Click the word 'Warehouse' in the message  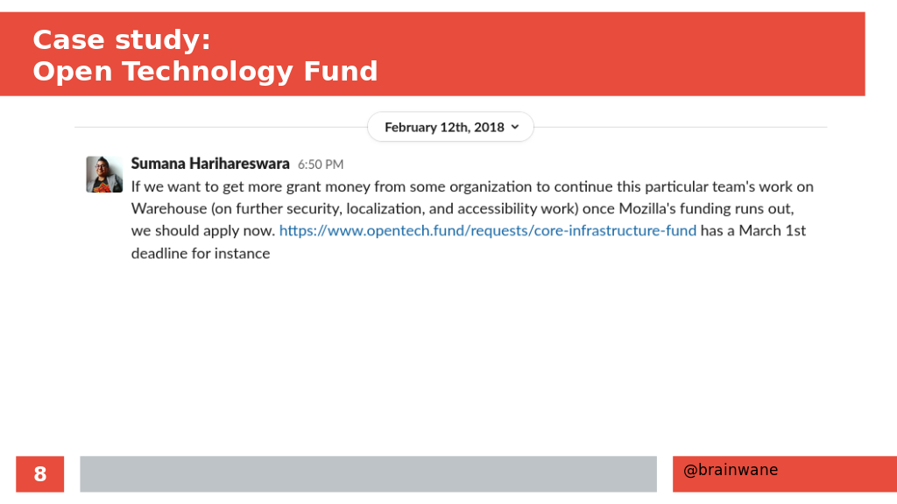pyautogui.click(x=169, y=208)
